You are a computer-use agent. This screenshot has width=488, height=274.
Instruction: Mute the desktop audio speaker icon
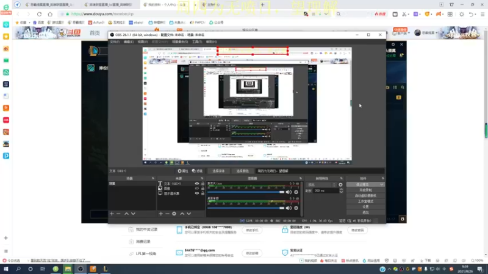tap(289, 208)
